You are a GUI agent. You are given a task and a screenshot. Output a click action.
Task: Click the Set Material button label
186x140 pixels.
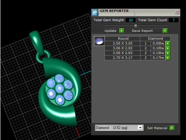pyautogui.click(x=157, y=128)
